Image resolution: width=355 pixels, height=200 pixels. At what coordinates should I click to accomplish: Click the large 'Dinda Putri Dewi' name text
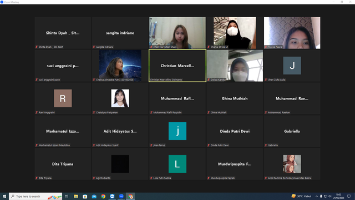point(235,131)
